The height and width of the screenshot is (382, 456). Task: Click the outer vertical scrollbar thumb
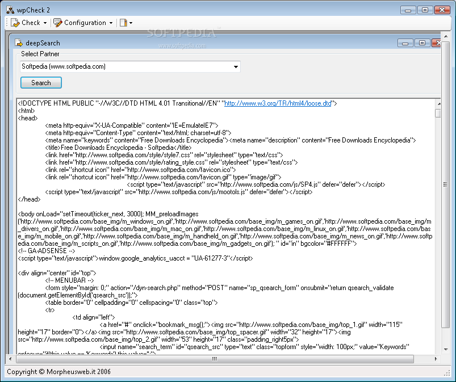point(446,184)
